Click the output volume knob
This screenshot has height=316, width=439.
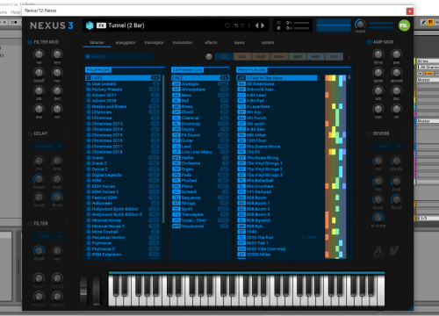click(x=360, y=25)
